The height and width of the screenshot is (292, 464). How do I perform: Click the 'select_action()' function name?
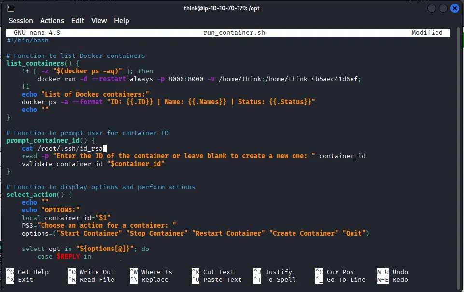[x=35, y=195]
